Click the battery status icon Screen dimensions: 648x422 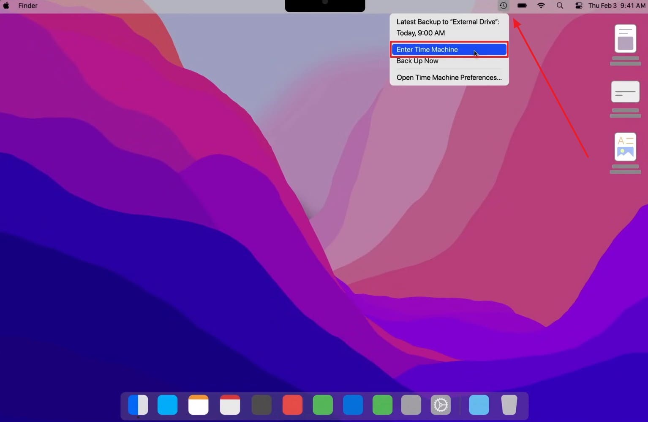[522, 5]
